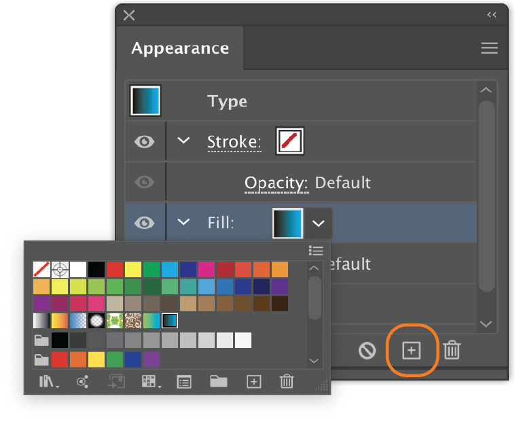
Task: Toggle visibility eye for Fill row
Action: click(145, 223)
